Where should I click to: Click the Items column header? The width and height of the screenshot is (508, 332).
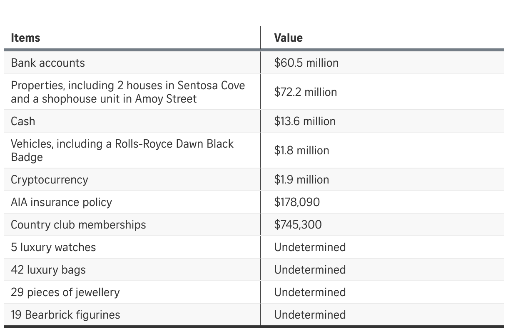(x=26, y=38)
